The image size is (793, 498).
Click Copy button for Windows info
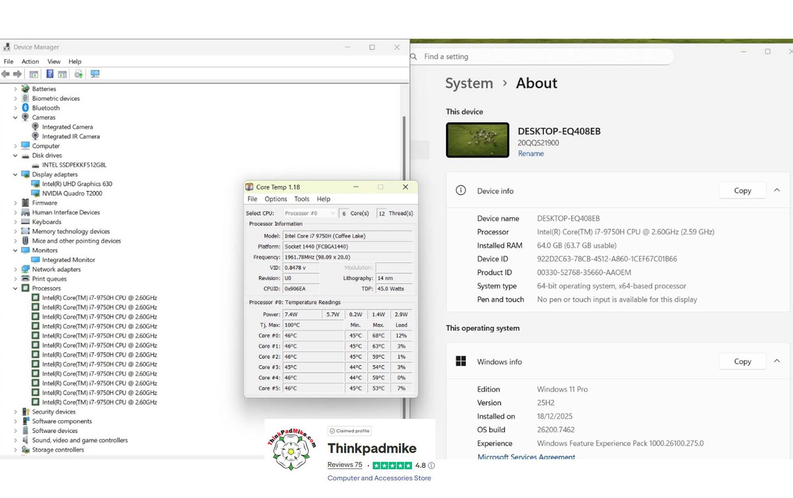click(x=742, y=362)
